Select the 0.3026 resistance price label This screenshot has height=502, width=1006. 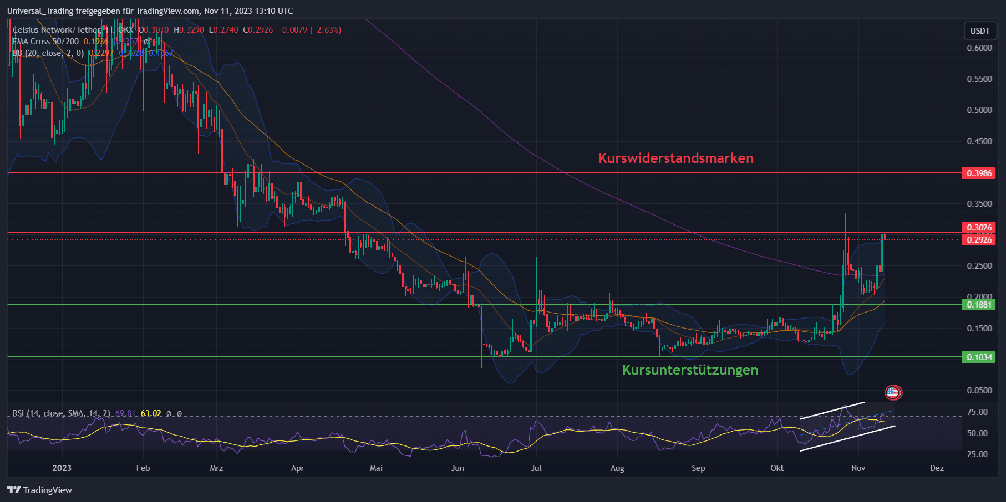(x=979, y=228)
